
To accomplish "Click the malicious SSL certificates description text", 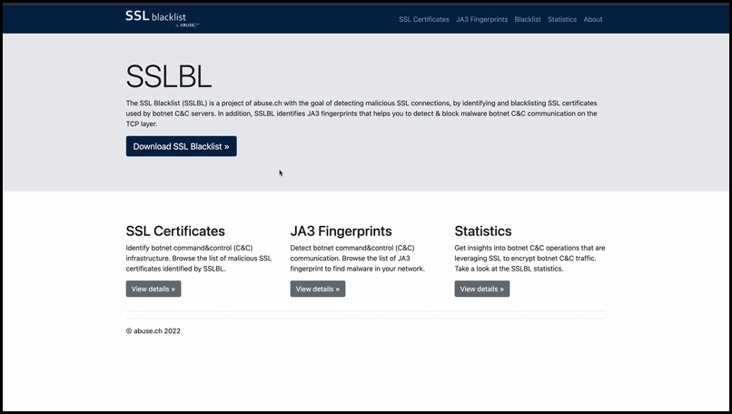I will coord(198,259).
